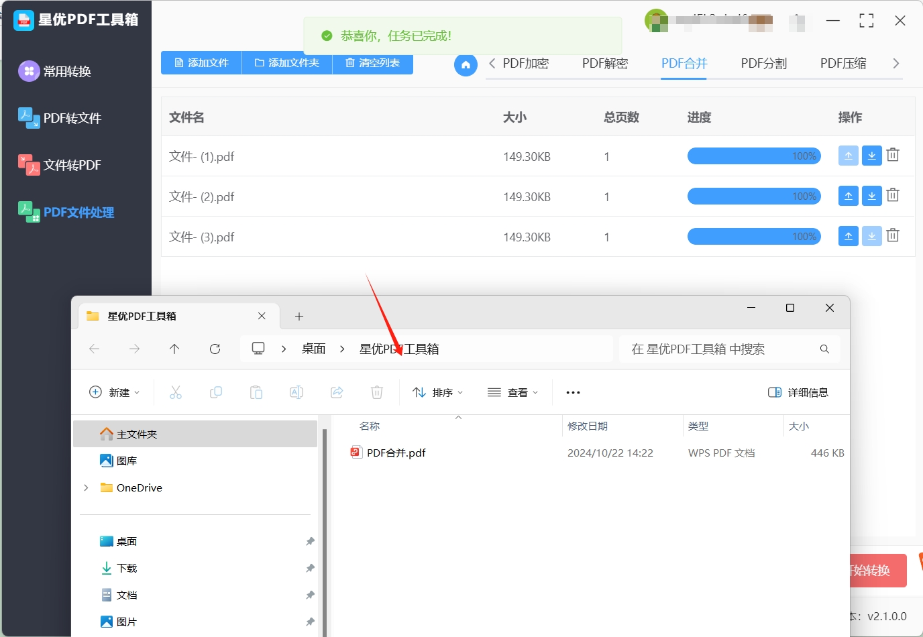The width and height of the screenshot is (923, 637).
Task: Click the search magnifier in Explorer
Action: tap(824, 349)
